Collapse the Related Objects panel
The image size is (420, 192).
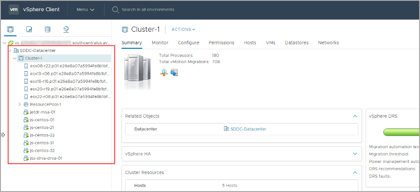pos(354,116)
